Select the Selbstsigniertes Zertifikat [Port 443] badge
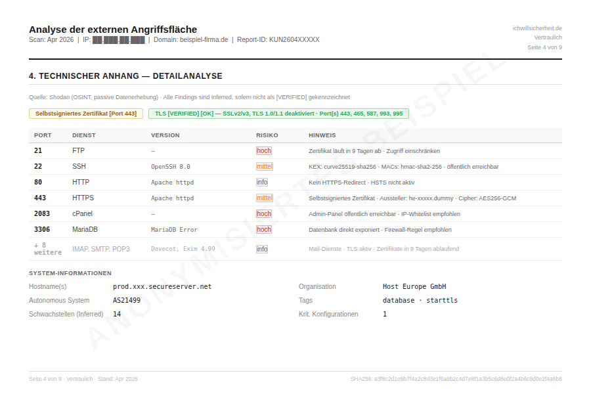The height and width of the screenshot is (394, 591). coord(86,114)
